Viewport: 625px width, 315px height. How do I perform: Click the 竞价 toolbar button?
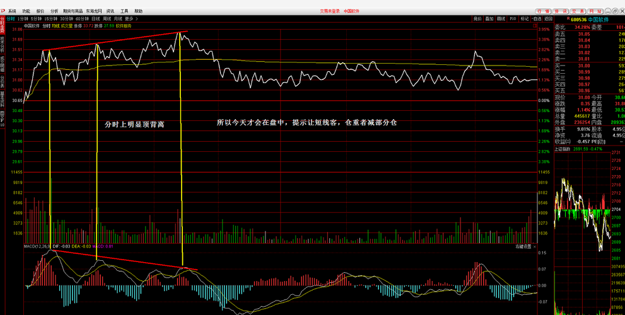tap(477, 19)
